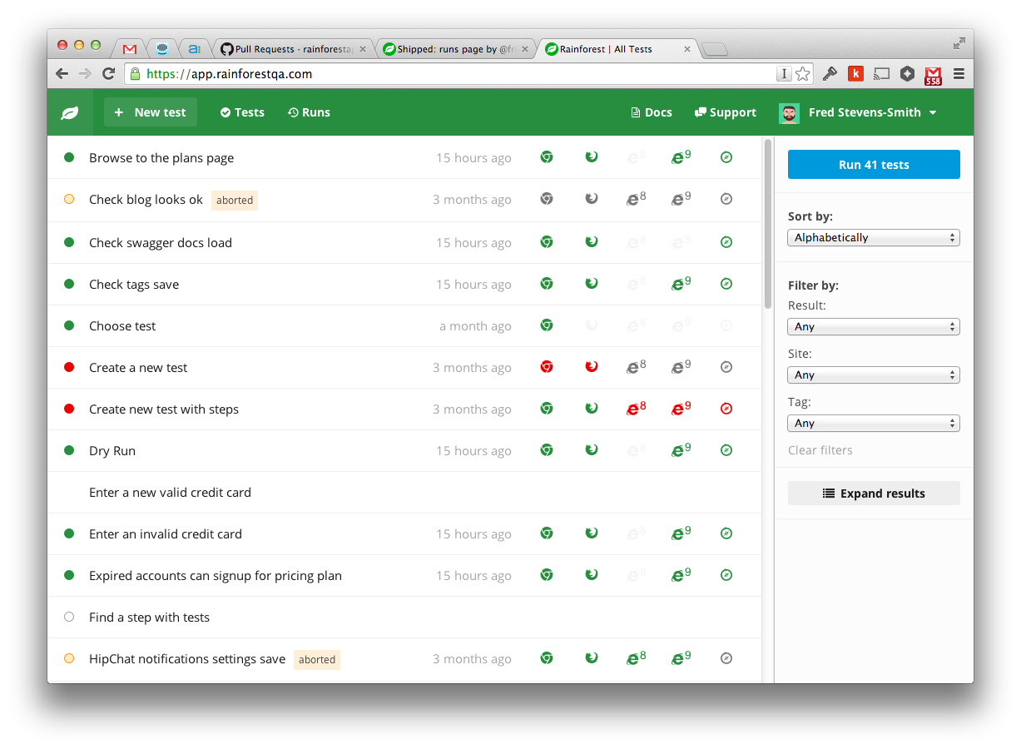Go back with the browser back arrow

coord(62,74)
